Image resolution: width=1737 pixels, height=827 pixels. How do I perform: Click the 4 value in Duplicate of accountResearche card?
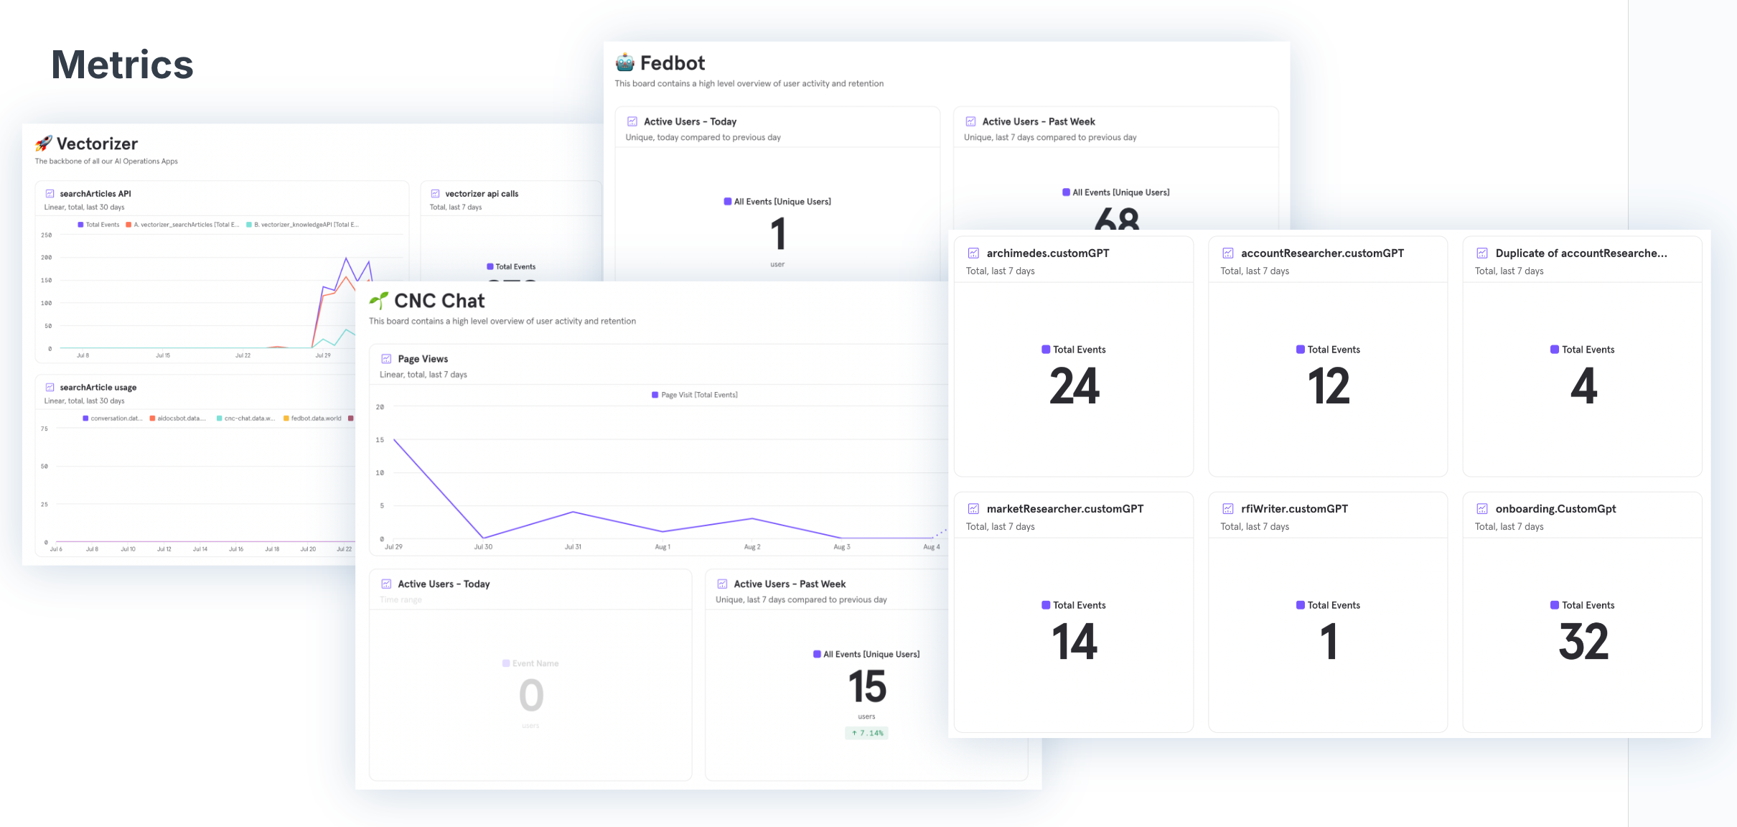[x=1583, y=386]
